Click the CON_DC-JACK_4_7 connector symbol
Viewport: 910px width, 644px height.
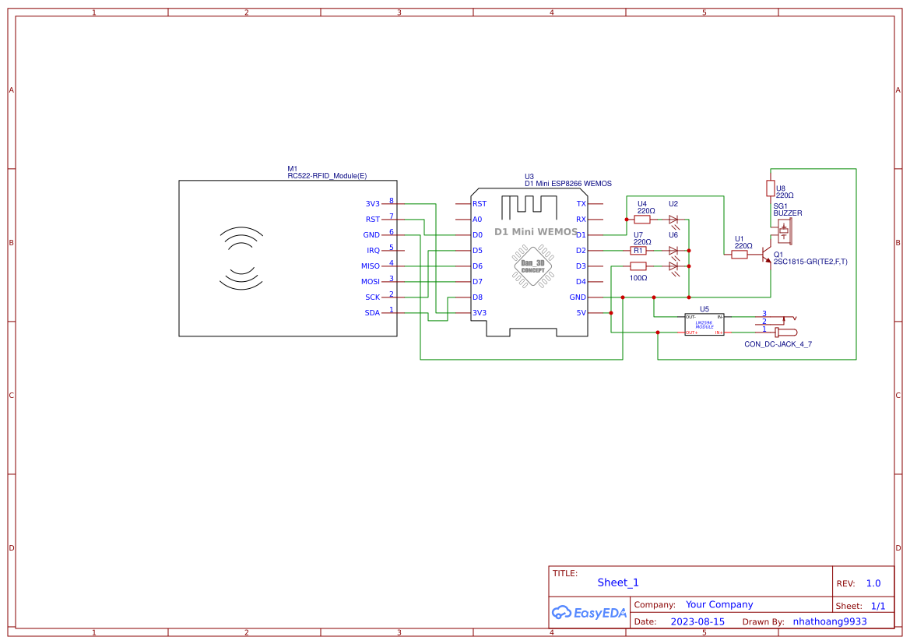[785, 332]
